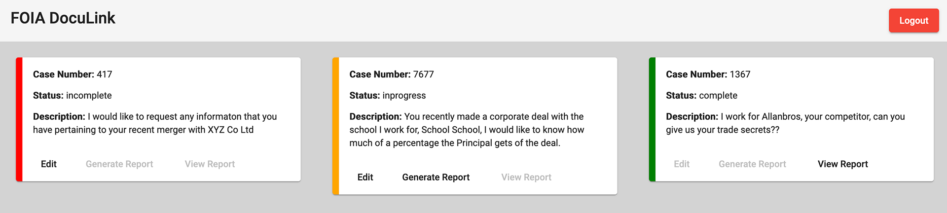Click the 'Status: inprogress' text
The height and width of the screenshot is (213, 947).
pos(388,96)
